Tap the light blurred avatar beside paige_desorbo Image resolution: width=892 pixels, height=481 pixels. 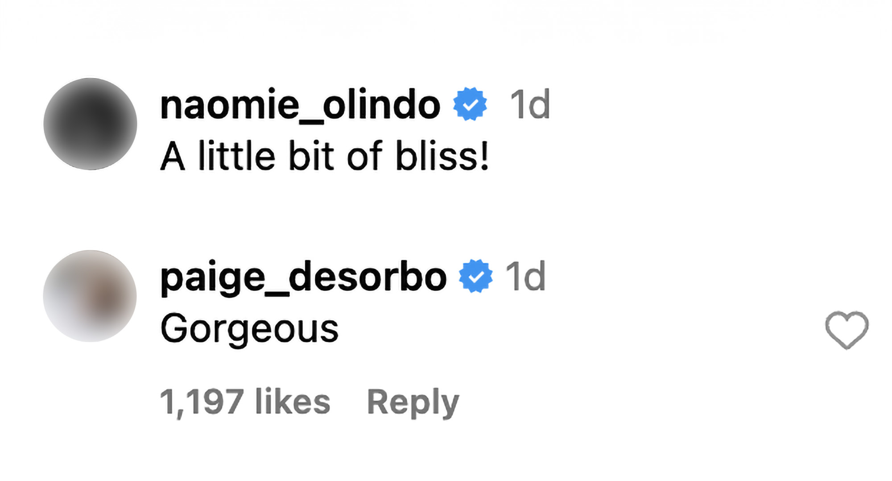tap(90, 296)
